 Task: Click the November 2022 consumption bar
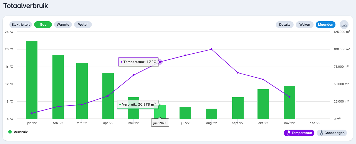point(289,102)
